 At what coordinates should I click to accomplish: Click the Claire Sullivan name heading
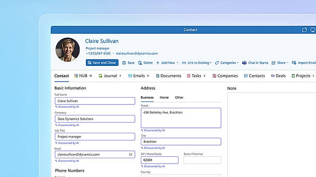click(x=102, y=41)
